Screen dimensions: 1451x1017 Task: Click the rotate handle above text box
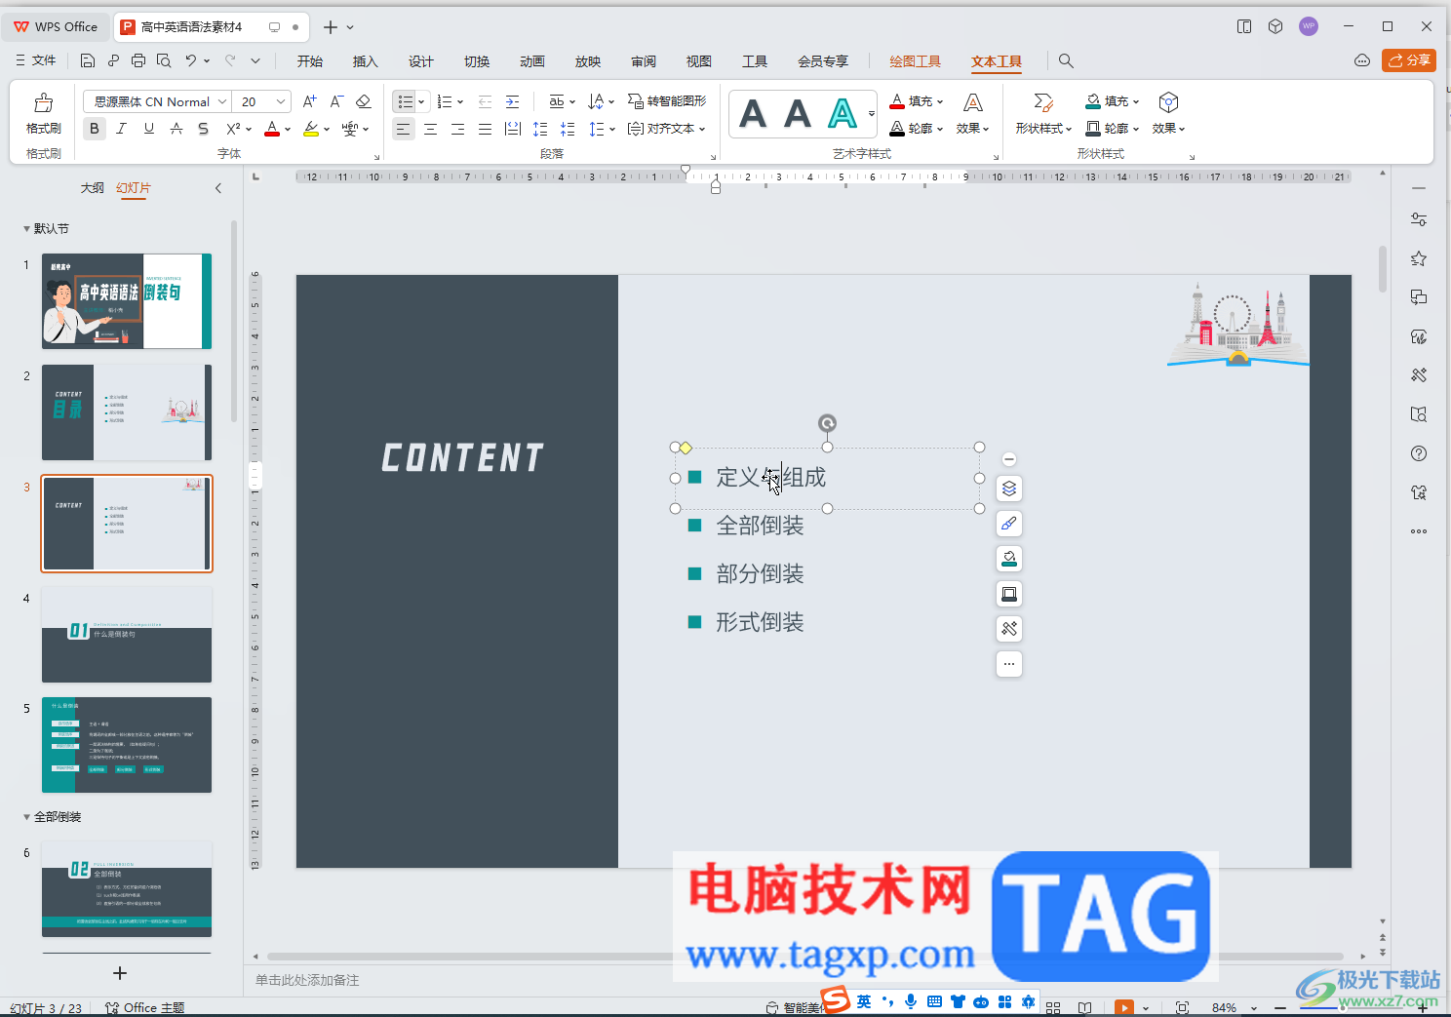827,422
